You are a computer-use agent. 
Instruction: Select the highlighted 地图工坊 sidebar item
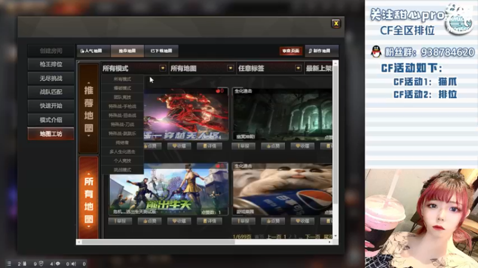(51, 133)
